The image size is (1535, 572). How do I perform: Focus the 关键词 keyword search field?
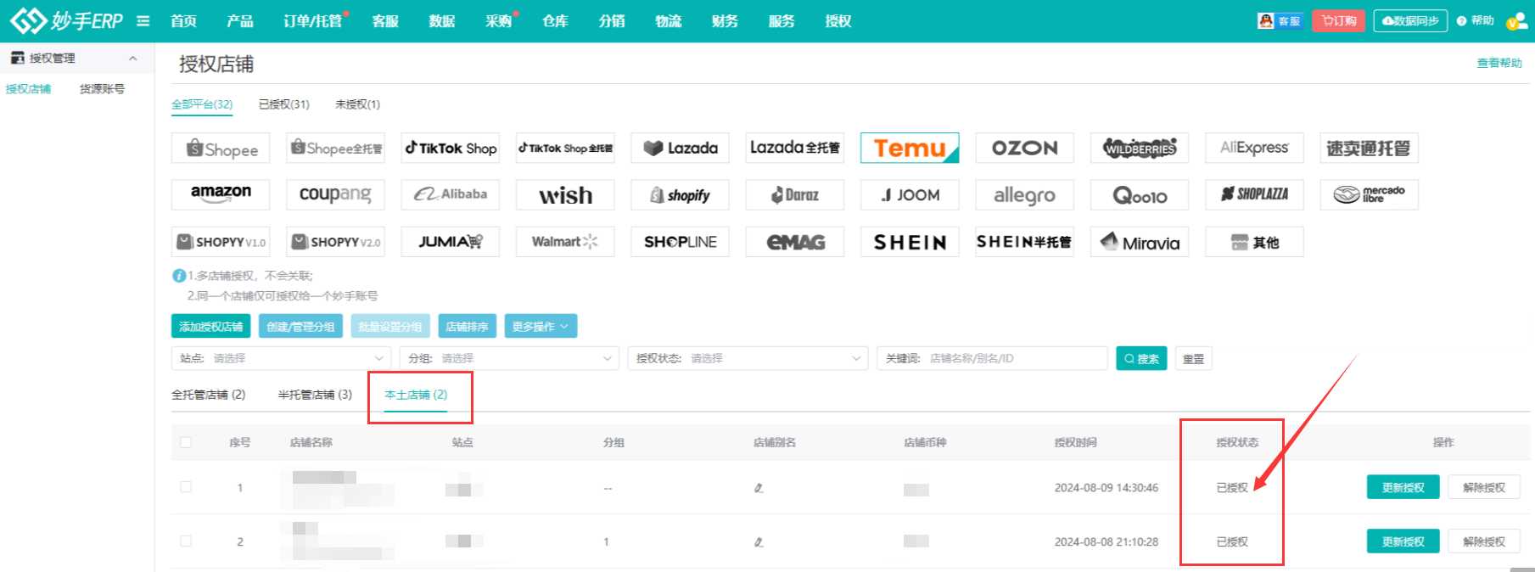coord(992,358)
